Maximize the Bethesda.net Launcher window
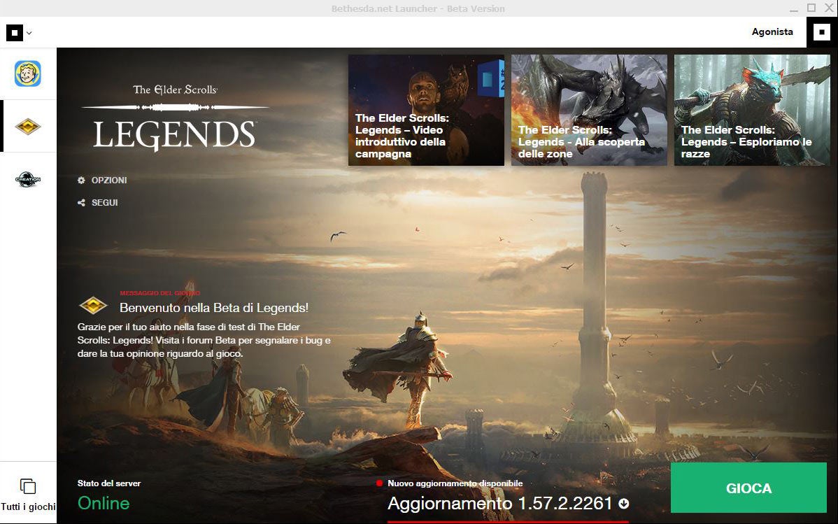This screenshot has height=524, width=838. coord(811,8)
